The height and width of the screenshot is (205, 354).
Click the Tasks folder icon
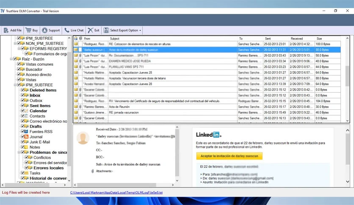point(26,173)
